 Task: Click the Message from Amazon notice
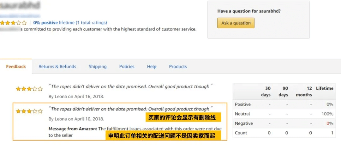click(135, 132)
